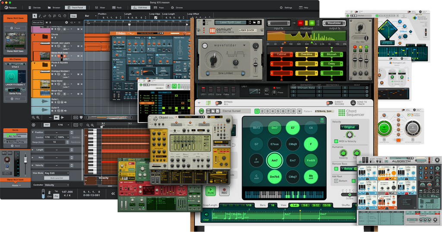The image size is (442, 232).
Task: Toggle the Add Root Bottom checkbox
Action: [336, 181]
